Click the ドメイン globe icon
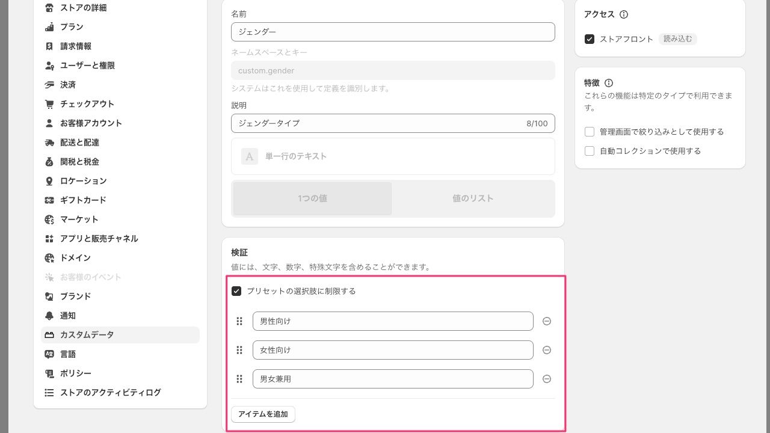The image size is (770, 433). tap(49, 258)
